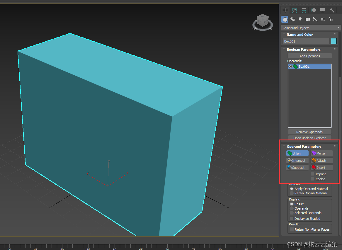Enable the Cookie checkbox
The image size is (342, 250).
coord(313,179)
